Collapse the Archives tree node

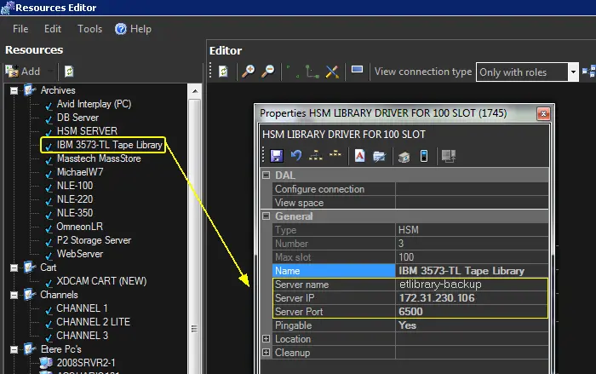point(14,90)
